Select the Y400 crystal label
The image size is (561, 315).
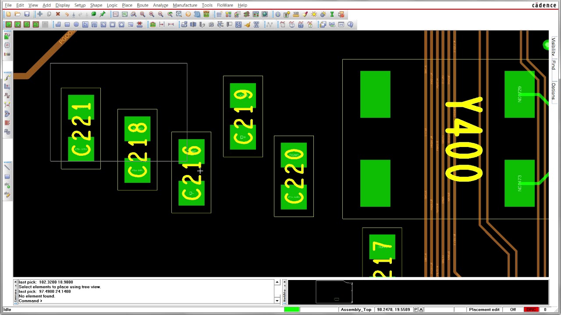(x=464, y=140)
